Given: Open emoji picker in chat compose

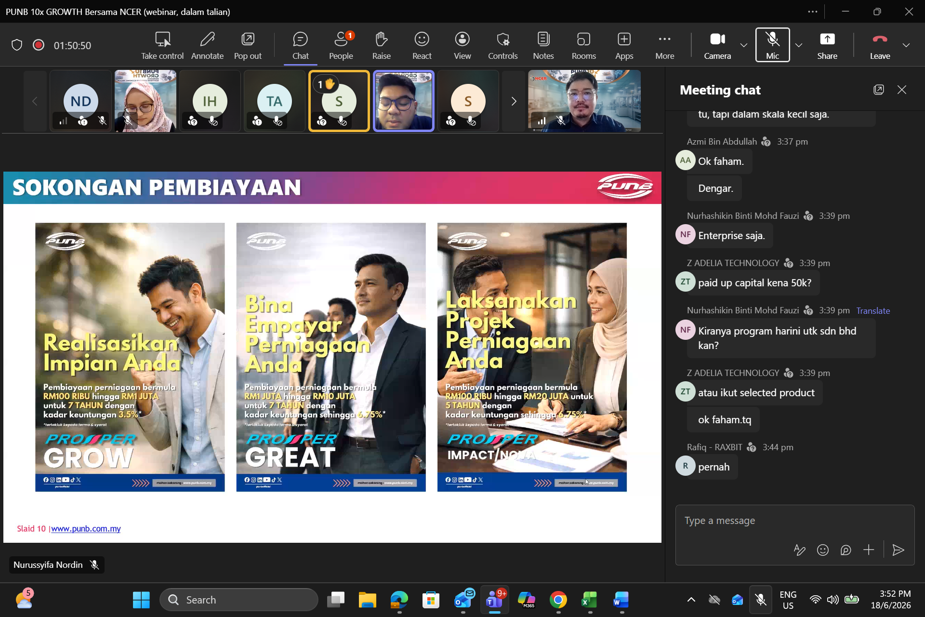Looking at the screenshot, I should 823,550.
